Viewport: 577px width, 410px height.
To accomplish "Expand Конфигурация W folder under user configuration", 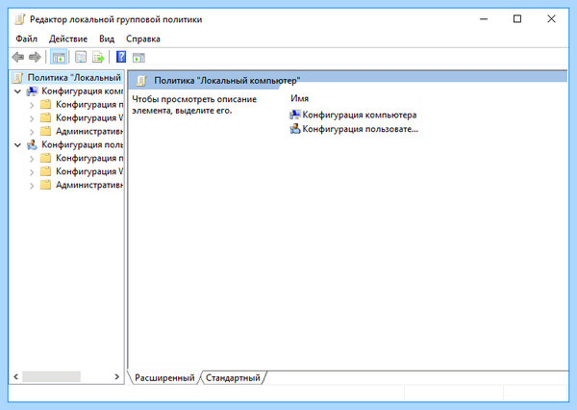I will pyautogui.click(x=32, y=172).
